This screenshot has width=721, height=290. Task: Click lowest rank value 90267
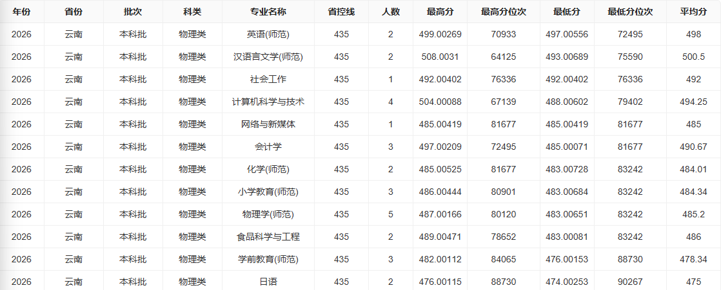coord(630,282)
